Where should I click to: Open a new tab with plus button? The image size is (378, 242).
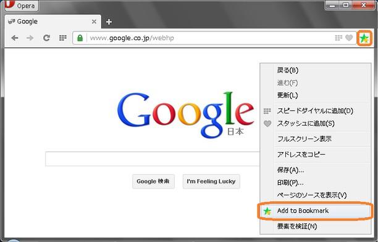(x=109, y=22)
